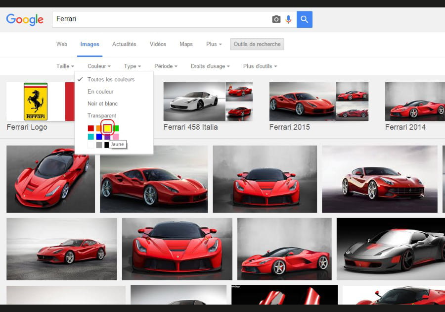Expand the Période filter dropdown
445x312 pixels.
166,66
